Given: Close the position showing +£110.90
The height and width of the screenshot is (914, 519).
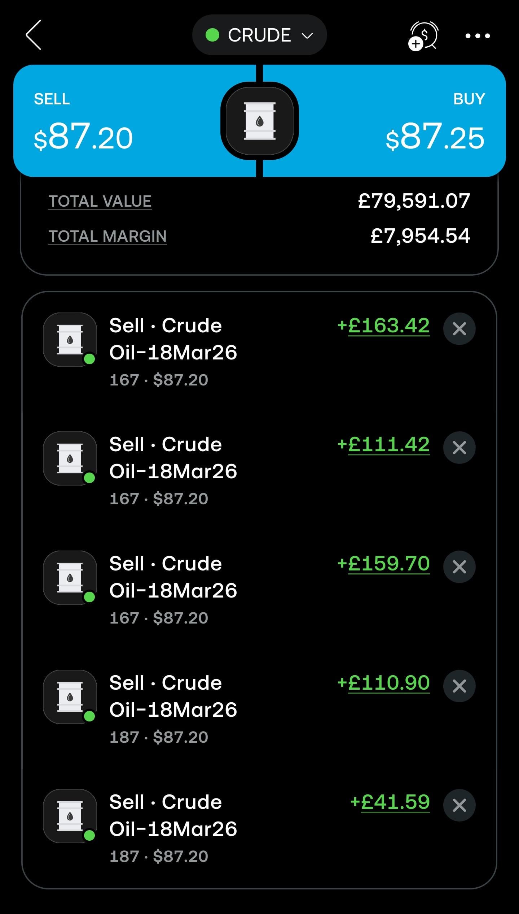Looking at the screenshot, I should (459, 686).
